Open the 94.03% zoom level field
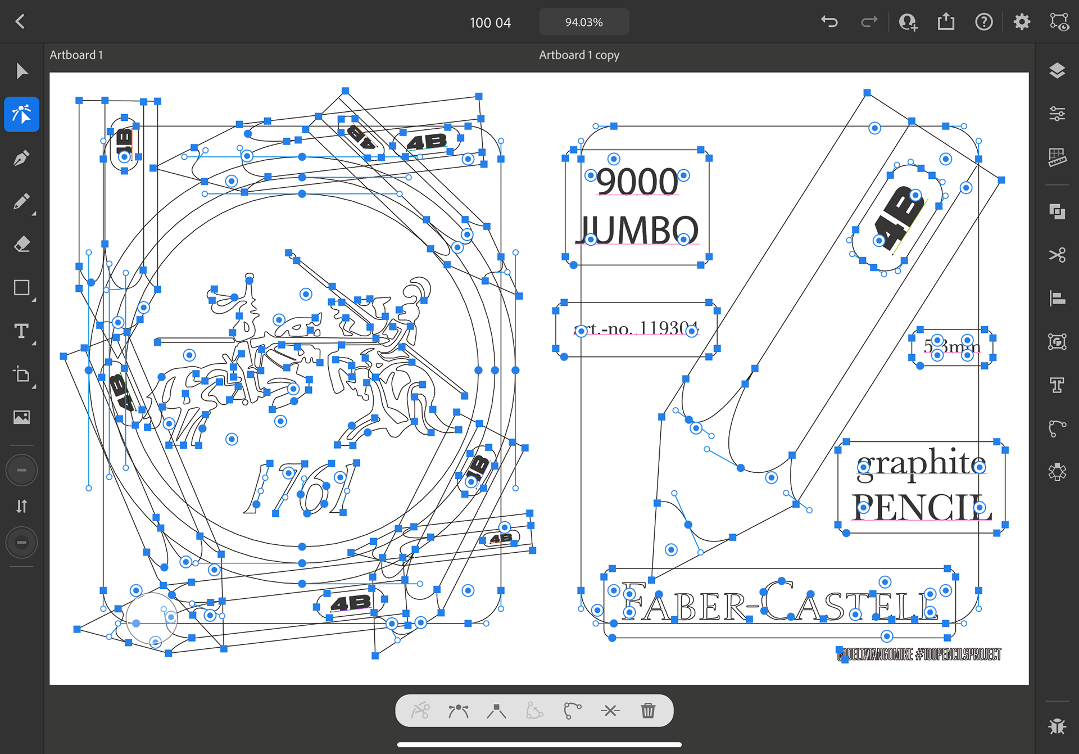Screen dimensions: 1079x754 [x=584, y=22]
